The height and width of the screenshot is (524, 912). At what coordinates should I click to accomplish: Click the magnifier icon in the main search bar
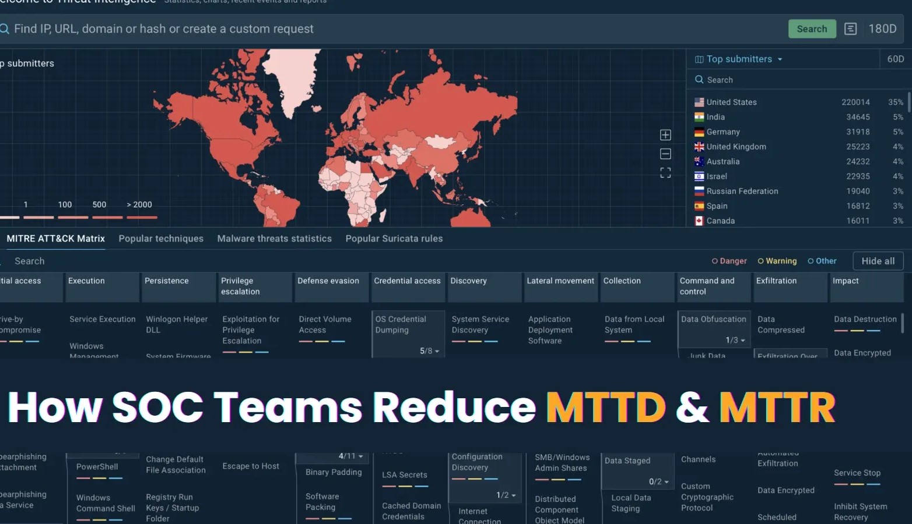[4, 29]
